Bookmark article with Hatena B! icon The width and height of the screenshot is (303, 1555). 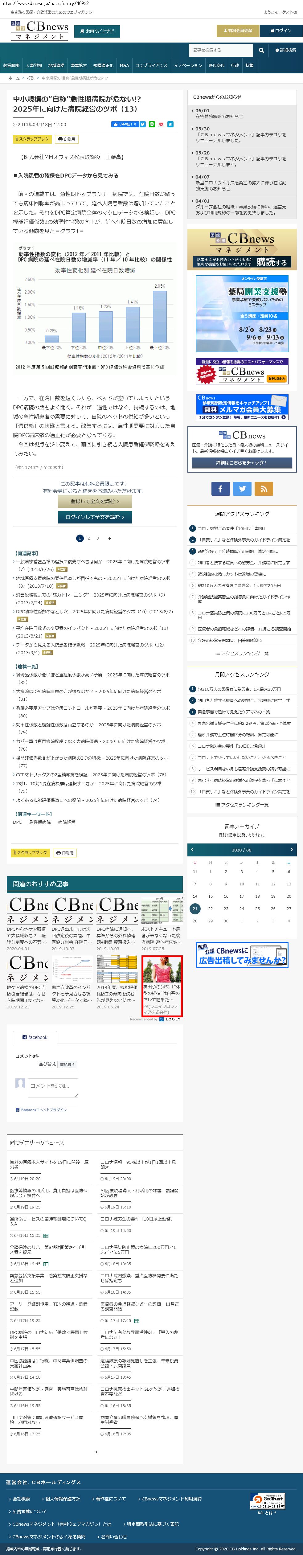coord(170,124)
